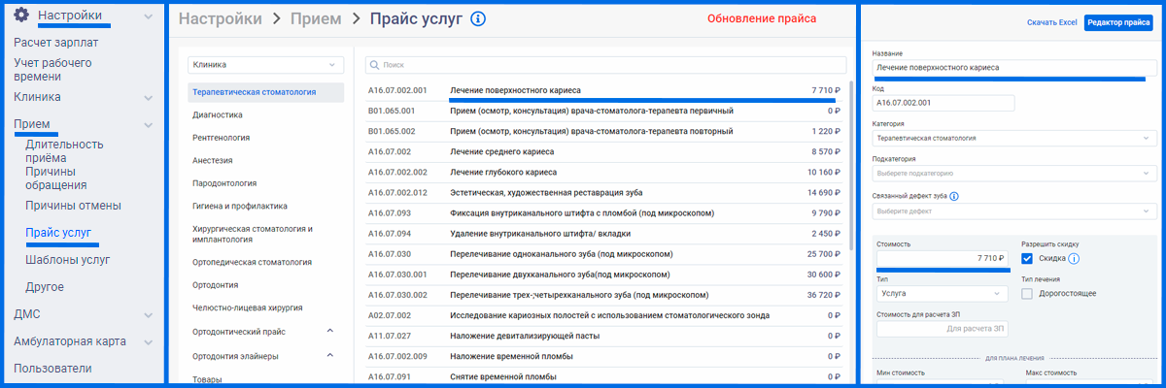Screen dimensions: 1166x388
Task: Click info icon next to Скидка
Action: (x=1075, y=259)
